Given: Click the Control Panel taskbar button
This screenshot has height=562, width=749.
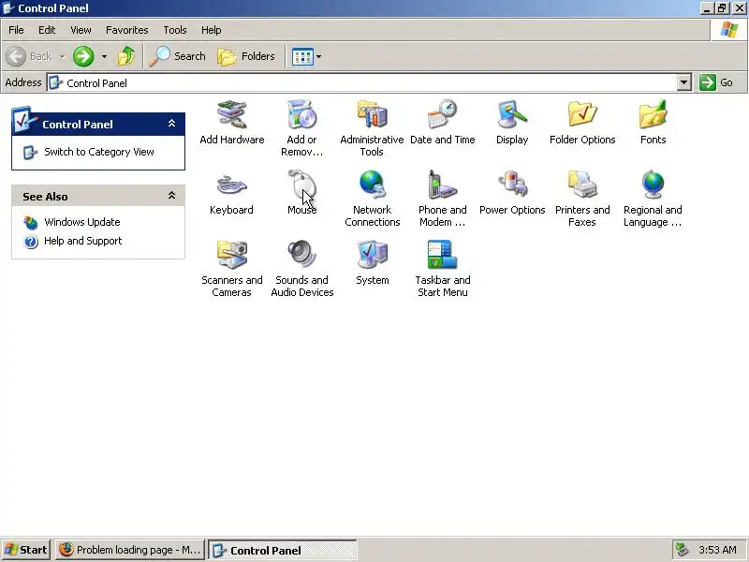Looking at the screenshot, I should tap(283, 550).
